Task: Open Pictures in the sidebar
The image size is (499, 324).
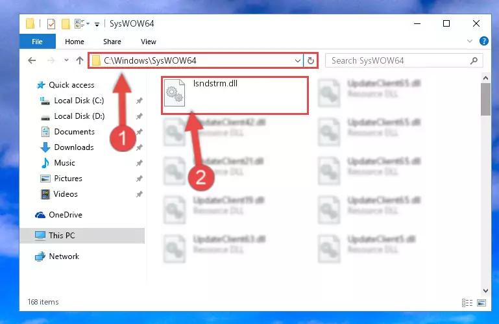Action: 67,179
